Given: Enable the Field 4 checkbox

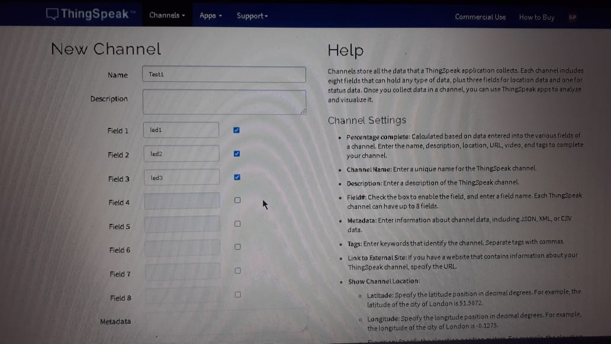Looking at the screenshot, I should click(x=237, y=200).
